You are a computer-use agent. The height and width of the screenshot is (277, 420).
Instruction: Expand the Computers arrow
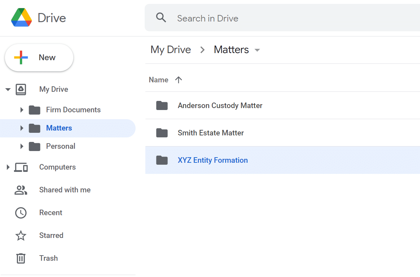8,167
